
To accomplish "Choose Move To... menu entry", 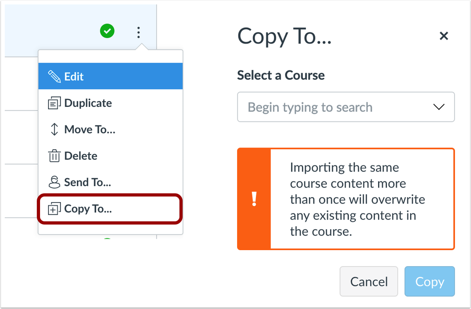I will (x=110, y=130).
